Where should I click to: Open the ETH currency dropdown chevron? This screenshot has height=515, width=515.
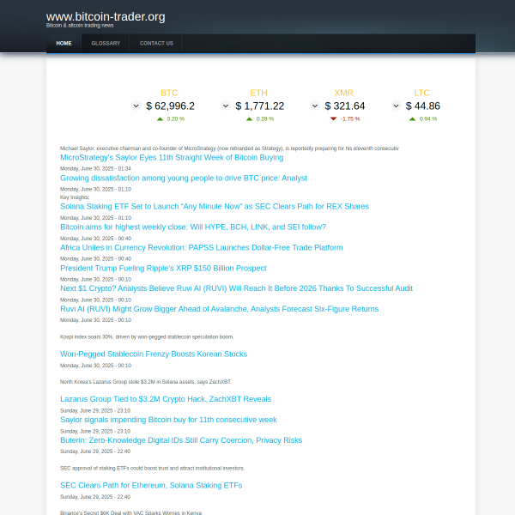click(x=226, y=106)
